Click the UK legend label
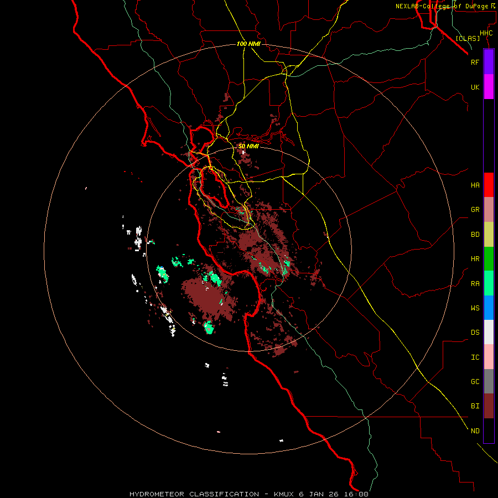This screenshot has height=498, width=498. pyautogui.click(x=475, y=87)
